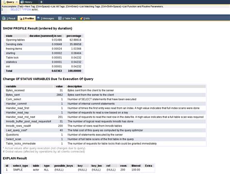Click the Info tab icon

pos(82,18)
